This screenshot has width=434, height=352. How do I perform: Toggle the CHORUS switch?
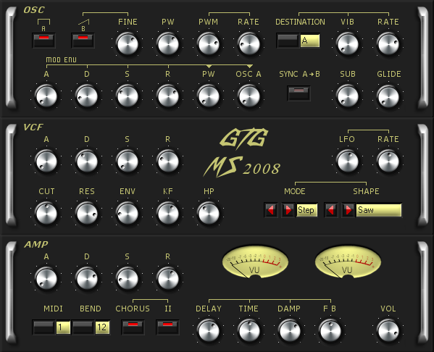point(133,327)
